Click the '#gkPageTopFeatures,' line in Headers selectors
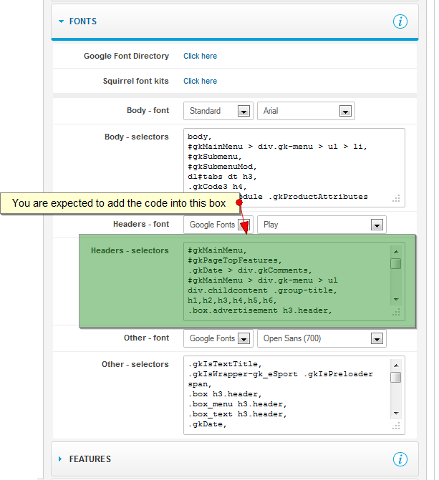439x480 pixels. 235,260
